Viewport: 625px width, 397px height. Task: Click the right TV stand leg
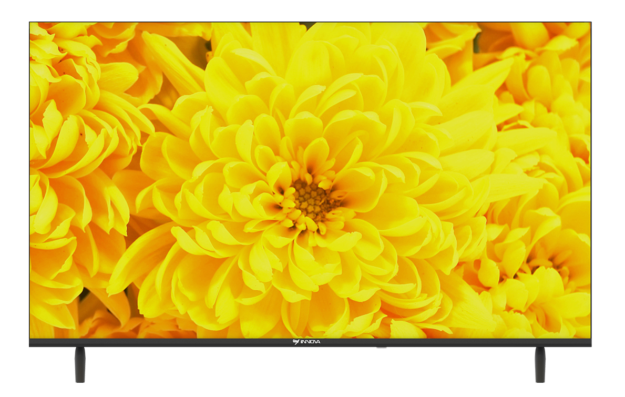point(540,364)
